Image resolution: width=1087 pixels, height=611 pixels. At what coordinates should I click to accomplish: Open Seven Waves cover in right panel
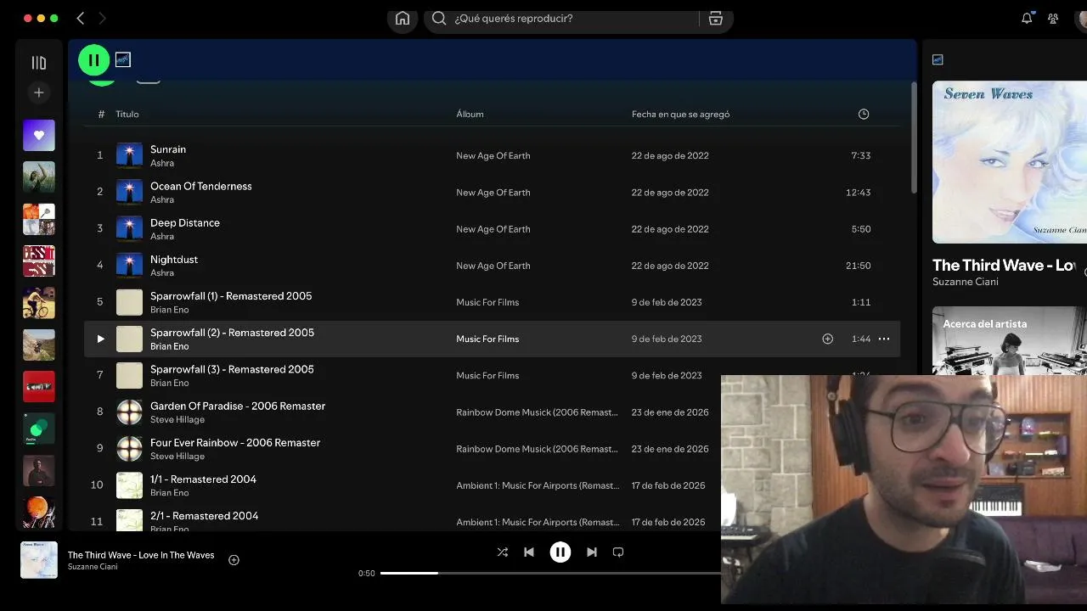(x=1010, y=162)
